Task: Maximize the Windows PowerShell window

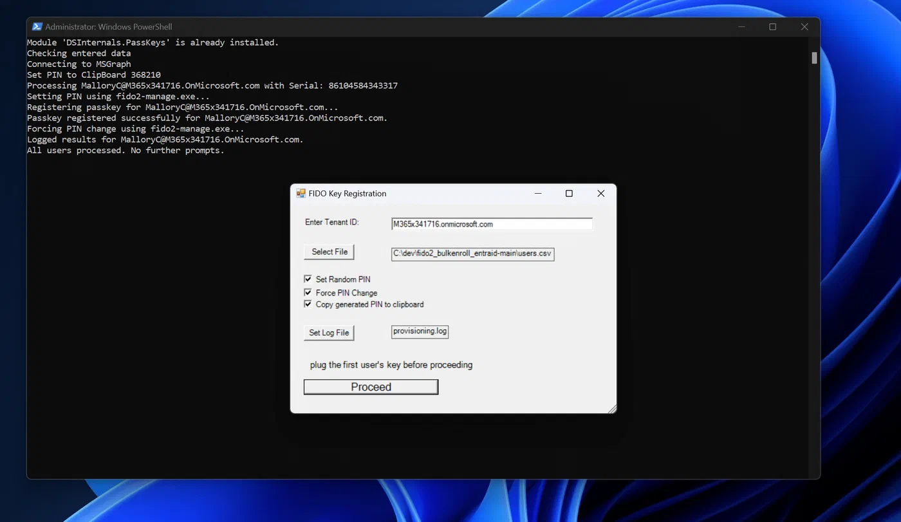Action: point(772,27)
